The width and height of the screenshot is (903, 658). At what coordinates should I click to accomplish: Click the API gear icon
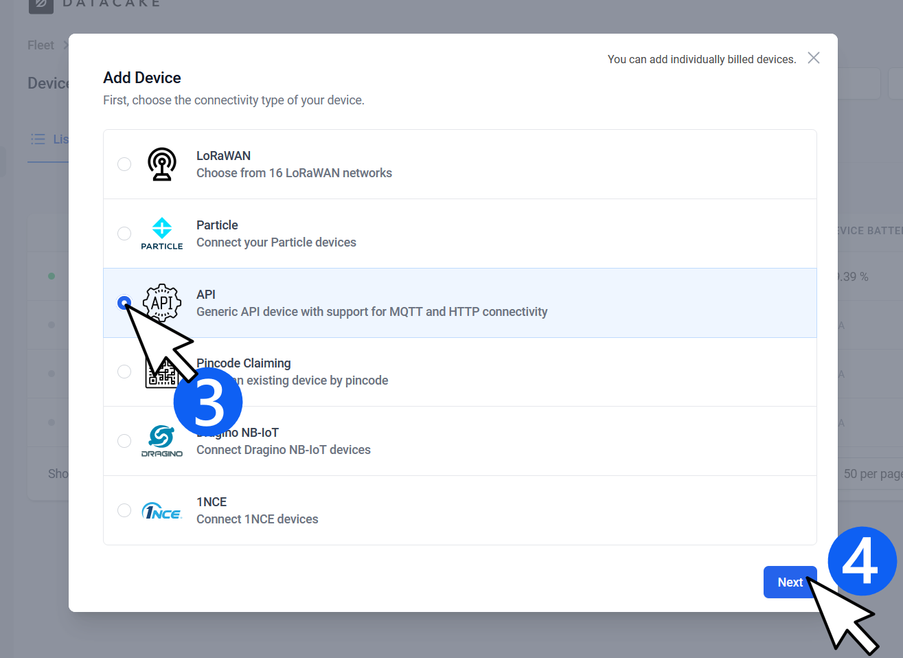162,303
